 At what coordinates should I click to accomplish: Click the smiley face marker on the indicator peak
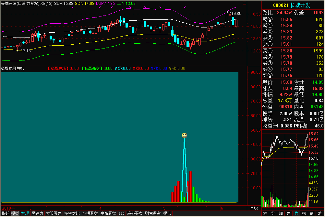click(x=184, y=136)
